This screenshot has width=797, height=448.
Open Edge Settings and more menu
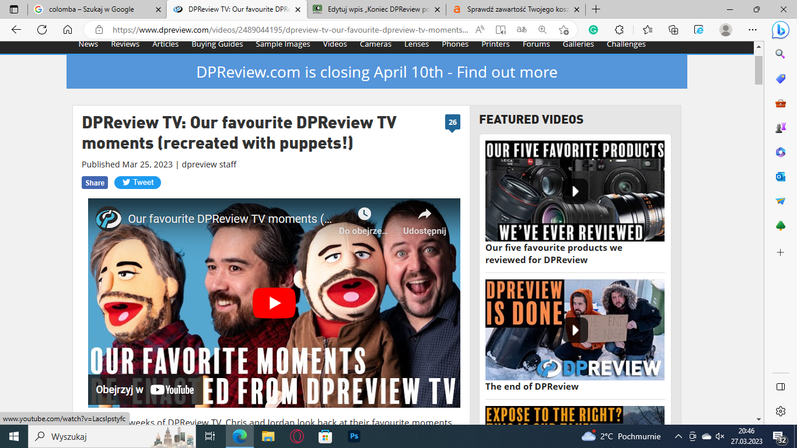752,30
